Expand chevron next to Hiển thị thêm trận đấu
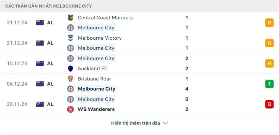Image resolution: width=279 pixels, height=135 pixels. point(165,123)
